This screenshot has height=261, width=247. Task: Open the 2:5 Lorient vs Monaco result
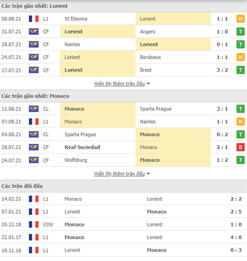pos(235,212)
